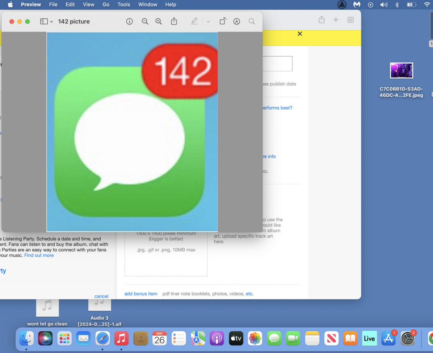Image resolution: width=433 pixels, height=353 pixels.
Task: Open the Music app in the Dock
Action: (122, 339)
